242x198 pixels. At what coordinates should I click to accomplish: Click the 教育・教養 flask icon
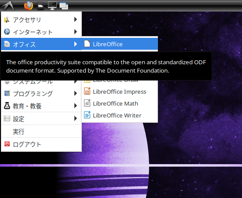[x=7, y=106]
